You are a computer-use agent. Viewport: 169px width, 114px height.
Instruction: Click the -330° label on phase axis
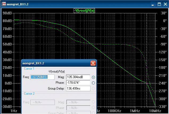tap(162, 107)
